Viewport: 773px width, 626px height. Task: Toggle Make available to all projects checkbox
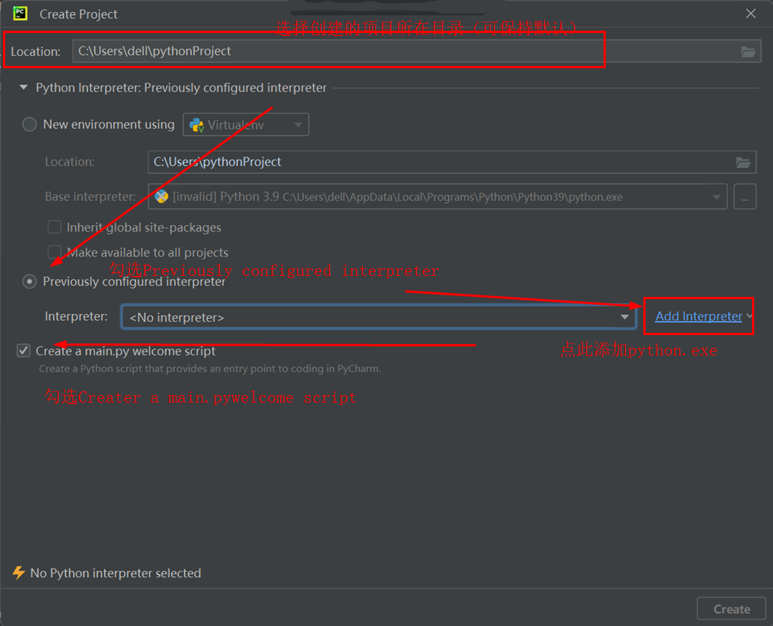pos(54,252)
